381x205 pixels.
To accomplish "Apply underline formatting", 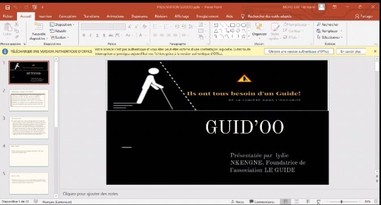I will tap(97, 36).
